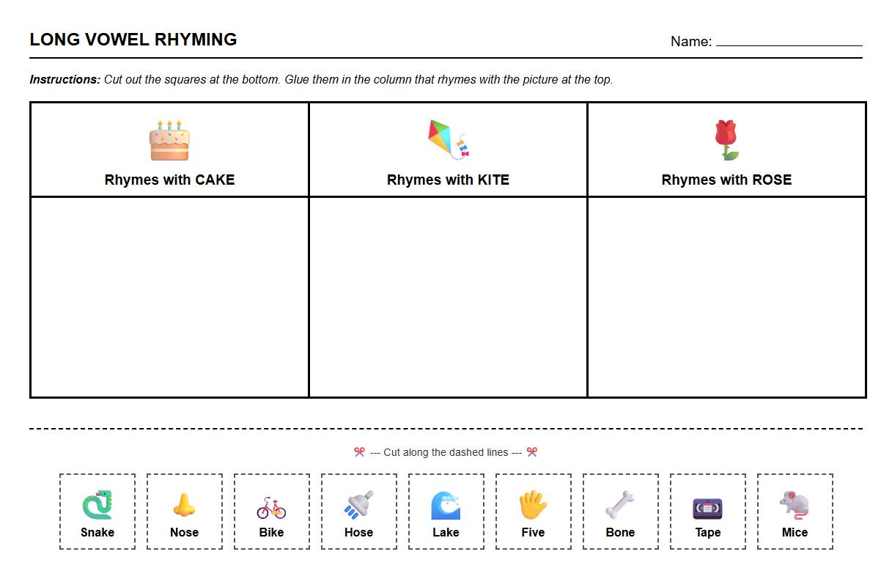The width and height of the screenshot is (892, 579).
Task: Click the LONG VOWEL RHYMING title
Action: (x=133, y=40)
